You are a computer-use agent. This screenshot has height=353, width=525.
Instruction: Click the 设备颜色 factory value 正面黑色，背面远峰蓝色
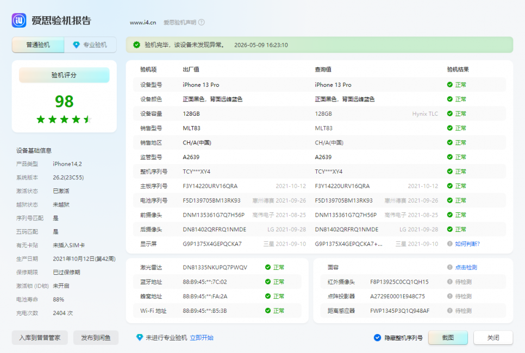click(212, 99)
